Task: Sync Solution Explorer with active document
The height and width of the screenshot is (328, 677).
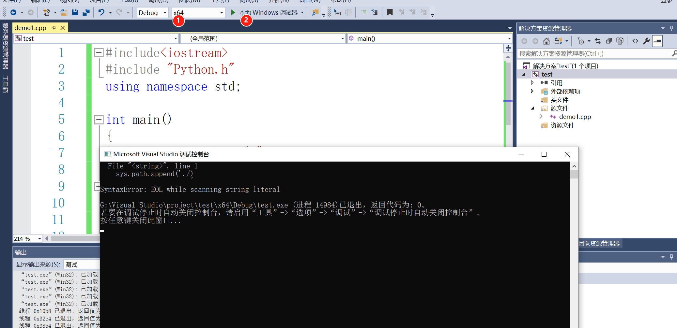Action: point(598,41)
